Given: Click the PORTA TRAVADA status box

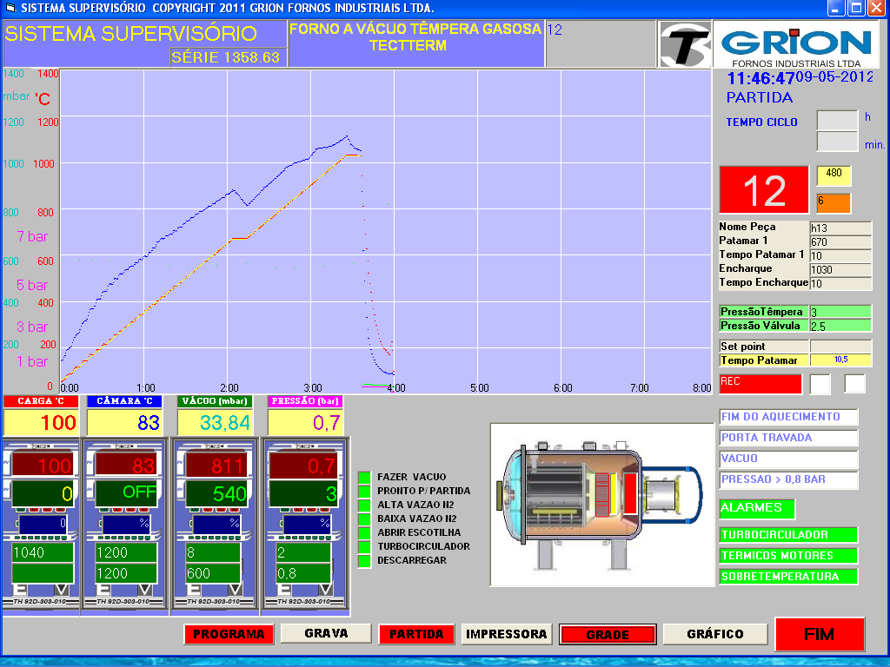Looking at the screenshot, I should pos(788,438).
